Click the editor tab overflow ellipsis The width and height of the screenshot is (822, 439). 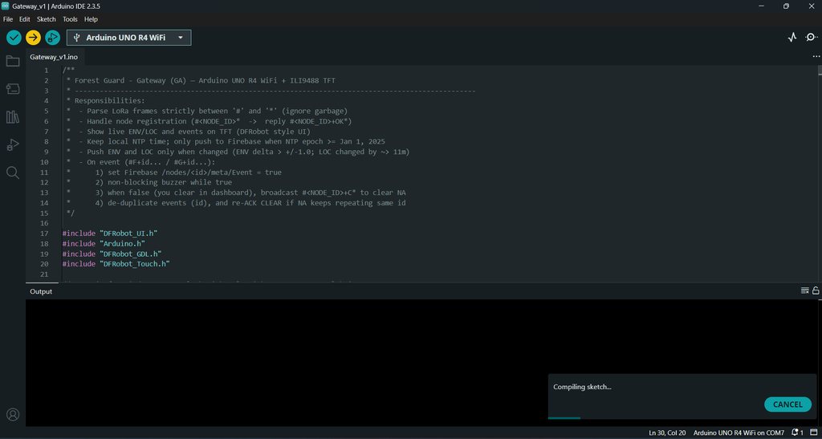(816, 56)
